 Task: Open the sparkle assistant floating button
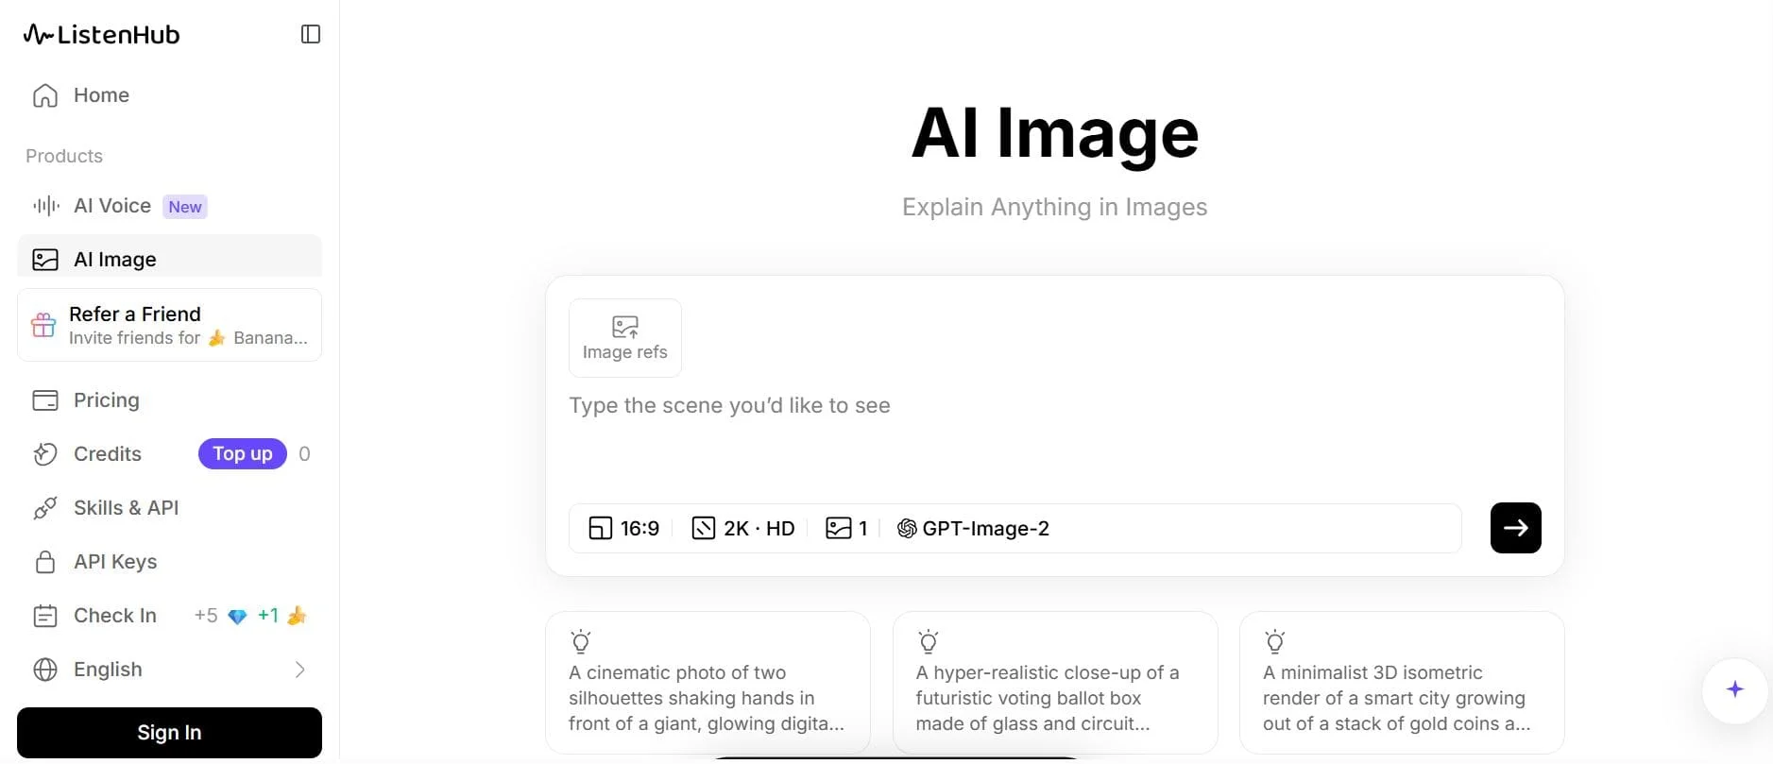coord(1734,689)
